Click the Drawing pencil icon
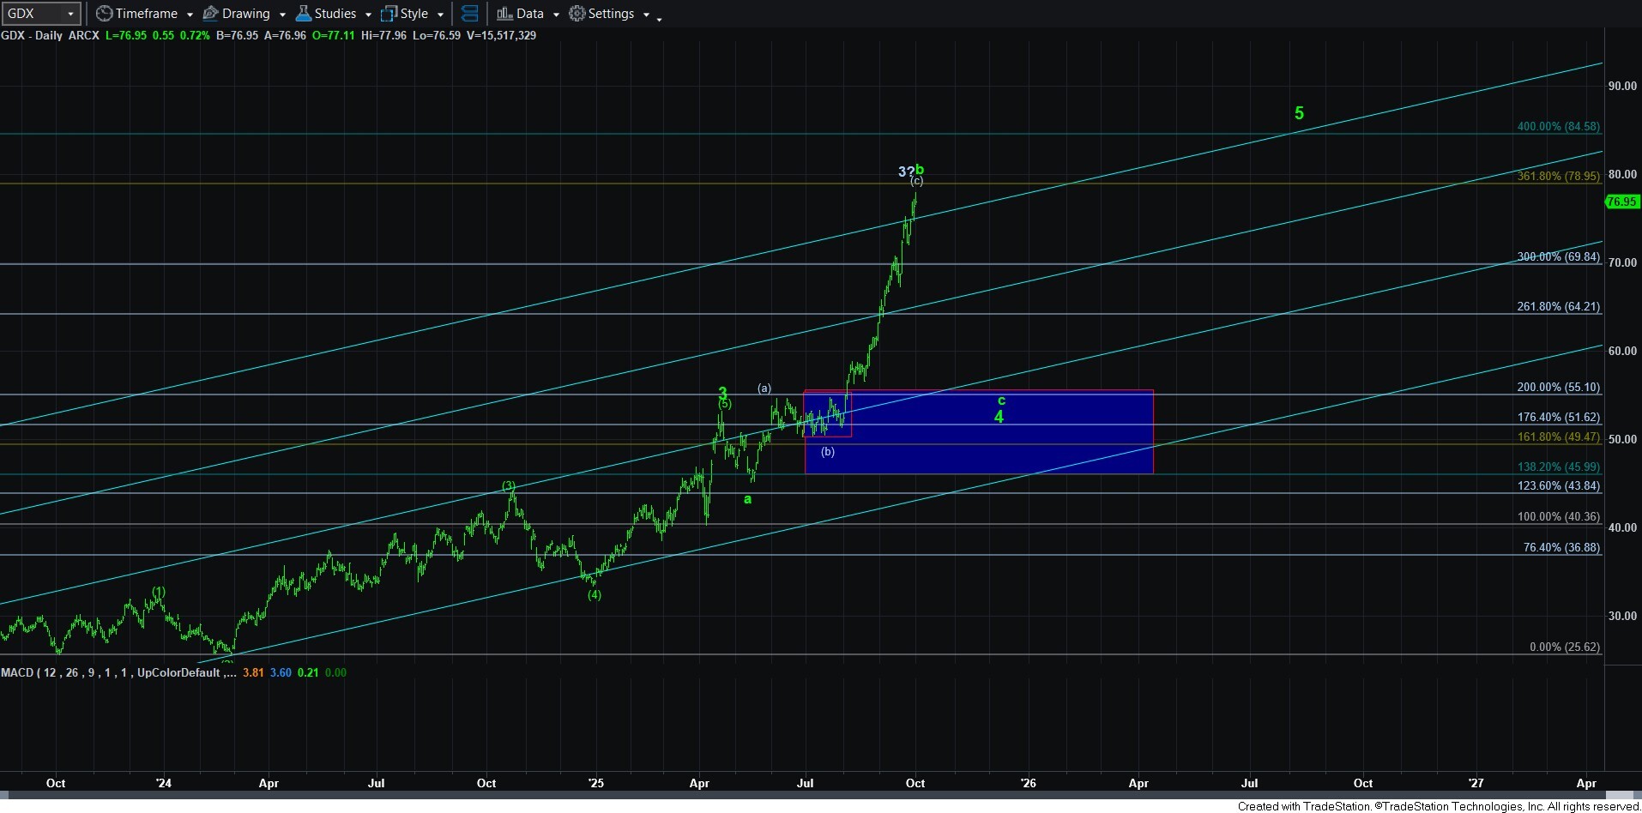This screenshot has width=1642, height=813. tap(210, 14)
